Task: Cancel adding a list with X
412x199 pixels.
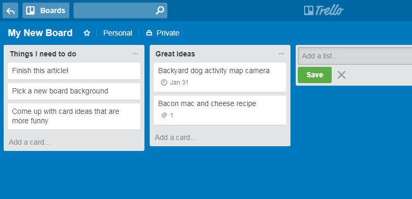Action: click(341, 75)
